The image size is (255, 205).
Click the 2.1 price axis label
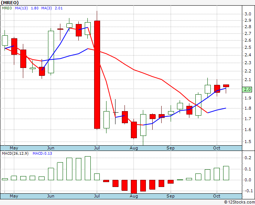(248, 80)
